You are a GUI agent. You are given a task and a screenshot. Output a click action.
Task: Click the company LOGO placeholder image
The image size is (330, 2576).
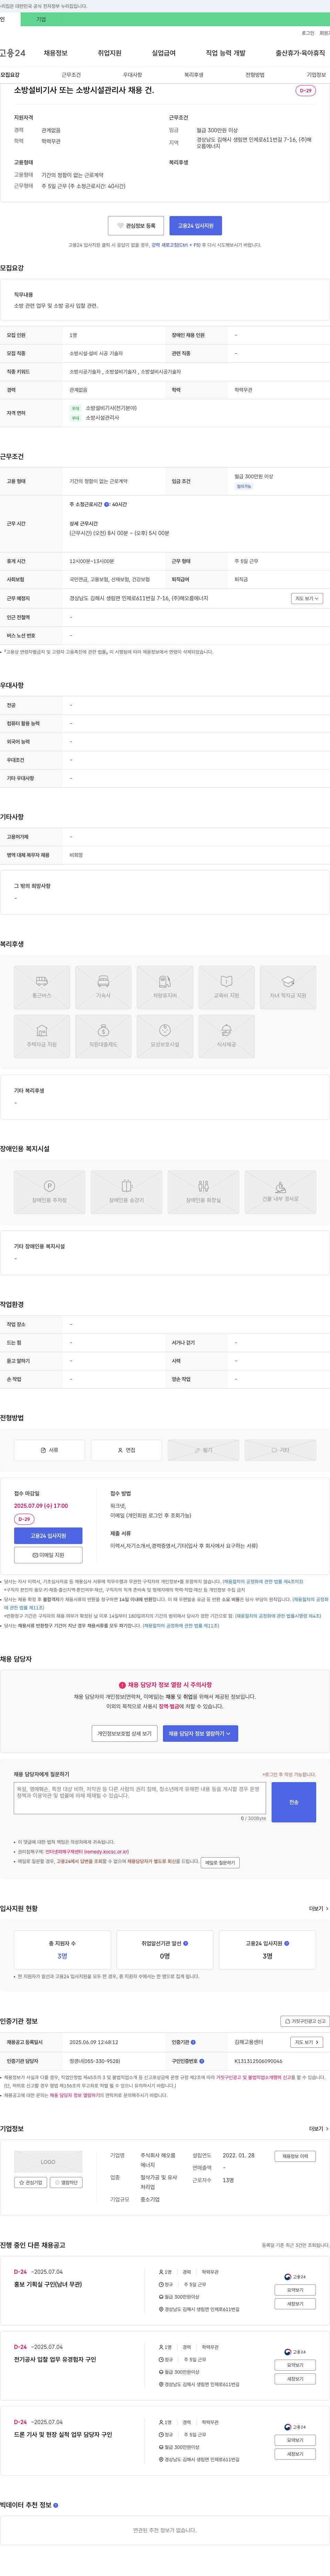click(48, 2162)
